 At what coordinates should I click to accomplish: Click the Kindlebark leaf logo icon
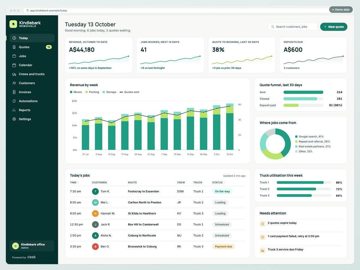(x=13, y=24)
